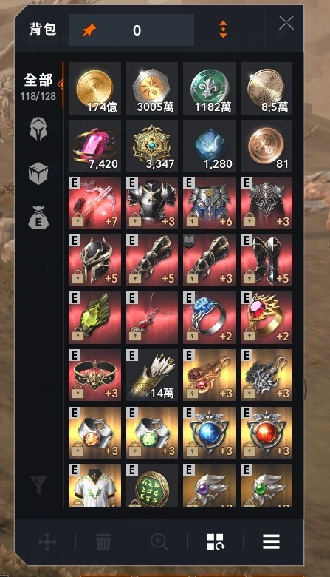Viewport: 330px width, 577px height.
Task: Select the 全部 all items tab
Action: point(38,87)
